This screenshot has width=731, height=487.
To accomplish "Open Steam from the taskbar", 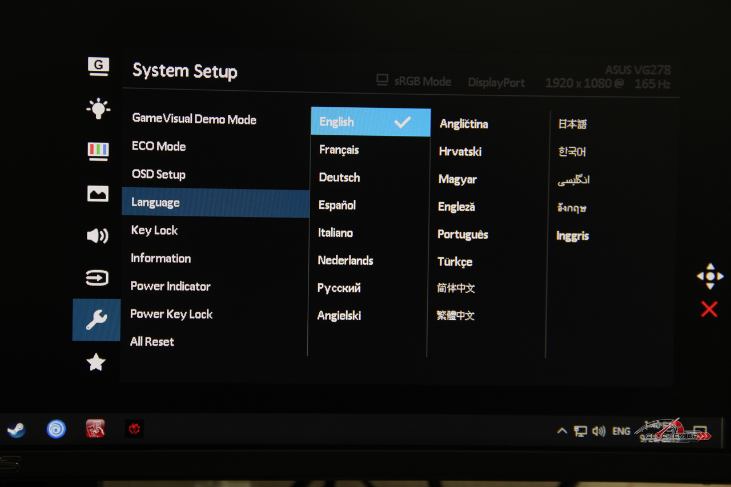I will click(16, 429).
